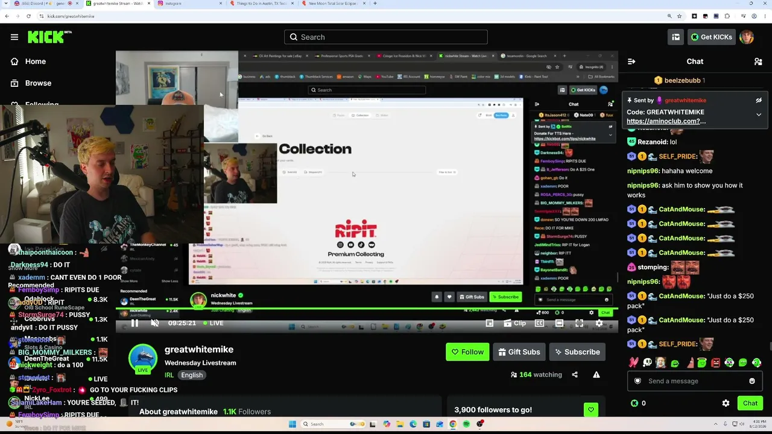This screenshot has width=772, height=434.
Task: Open the dashboard icon beside Get KICKs
Action: (x=676, y=37)
